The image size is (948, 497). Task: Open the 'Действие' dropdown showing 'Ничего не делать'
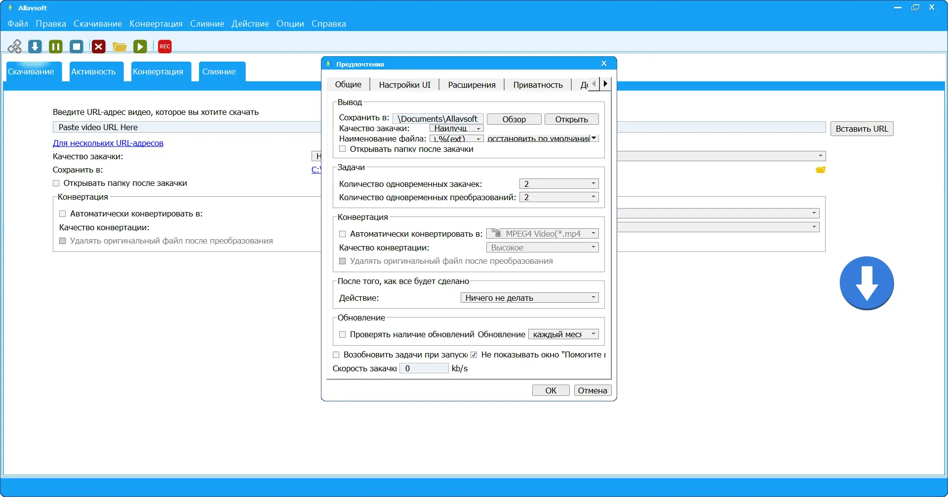click(x=529, y=298)
